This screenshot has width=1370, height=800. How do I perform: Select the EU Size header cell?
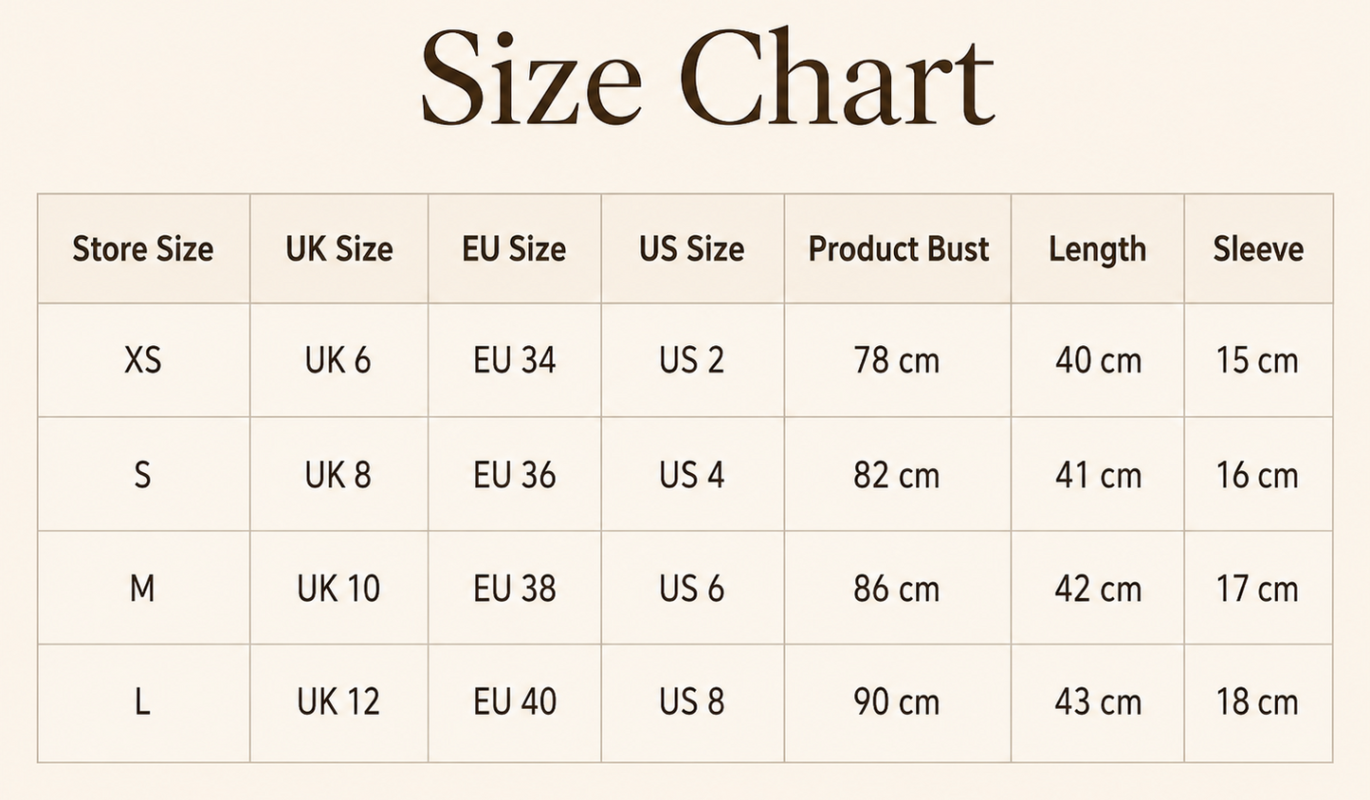(x=514, y=249)
